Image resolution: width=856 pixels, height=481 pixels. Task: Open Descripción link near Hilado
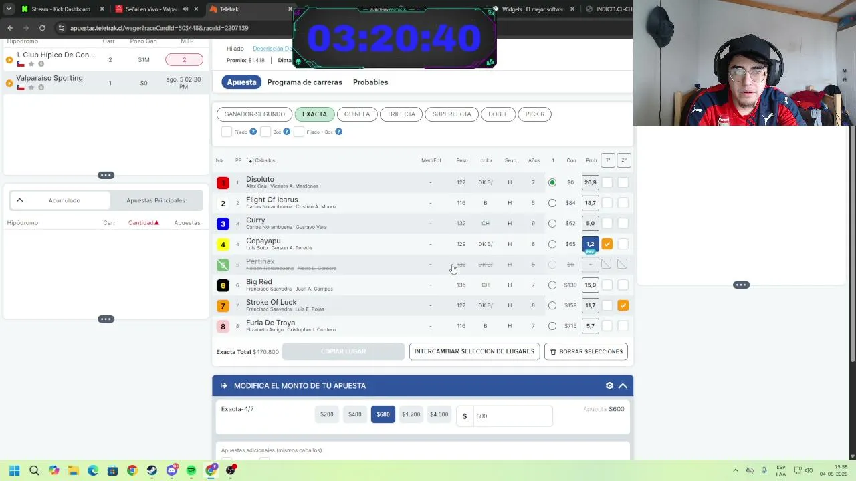coord(272,49)
